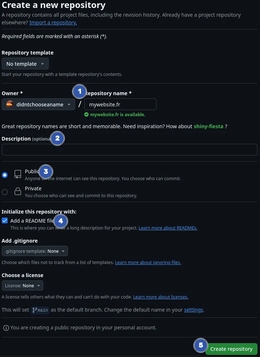
Task: Click the green availability checkmark icon
Action: coord(86,114)
